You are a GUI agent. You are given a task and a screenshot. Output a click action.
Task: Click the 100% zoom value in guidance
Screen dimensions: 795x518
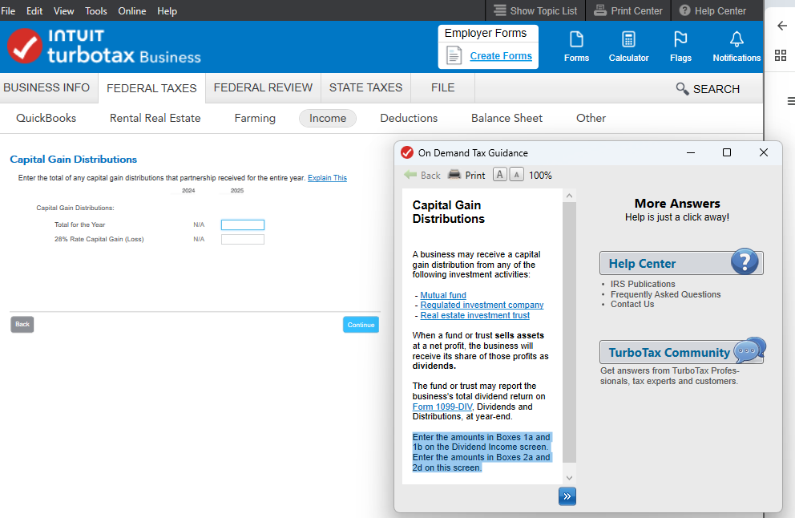[540, 175]
